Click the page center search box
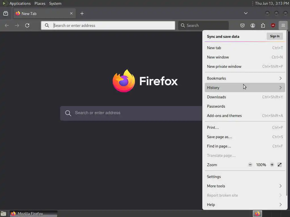Viewport: 290px width, 217px height. [x=131, y=113]
